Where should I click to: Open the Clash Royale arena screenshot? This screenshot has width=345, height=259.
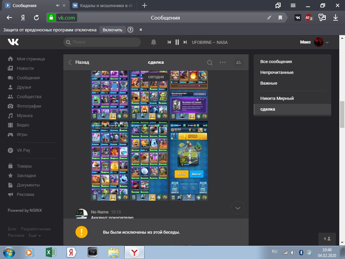[x=189, y=161]
